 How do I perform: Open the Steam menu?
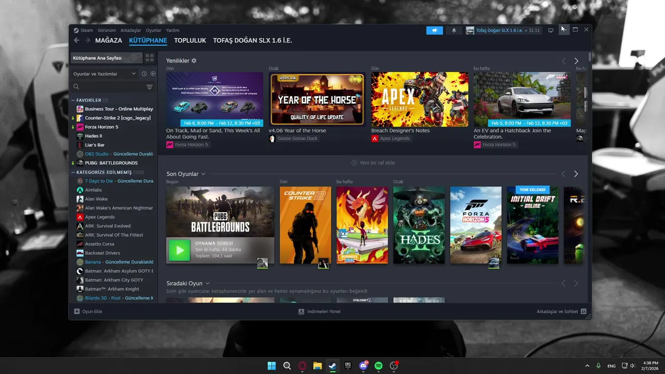(86, 30)
